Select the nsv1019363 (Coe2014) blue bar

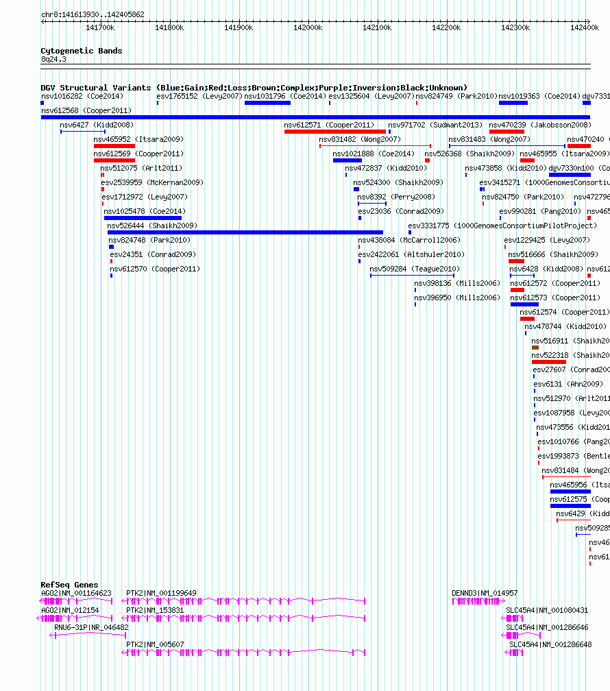513,103
